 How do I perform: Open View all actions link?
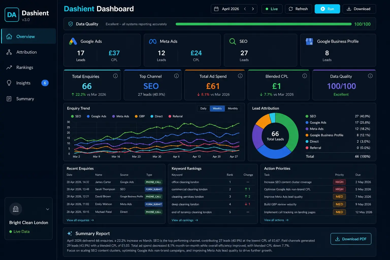click(x=276, y=220)
